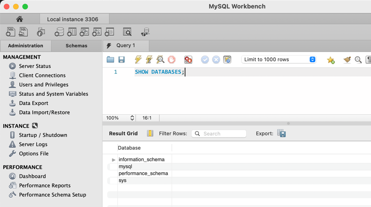Open Startup / Shutdown
Image resolution: width=371 pixels, height=207 pixels.
pyautogui.click(x=43, y=135)
